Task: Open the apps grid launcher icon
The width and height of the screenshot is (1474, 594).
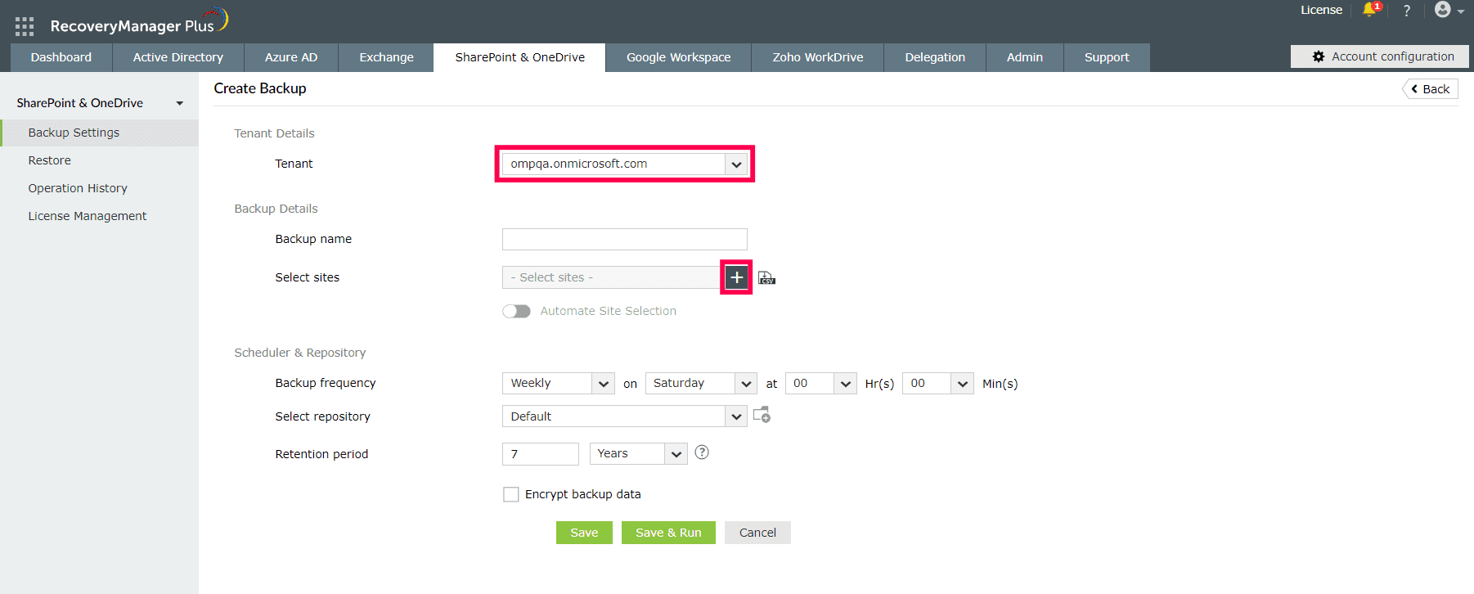Action: [x=25, y=26]
